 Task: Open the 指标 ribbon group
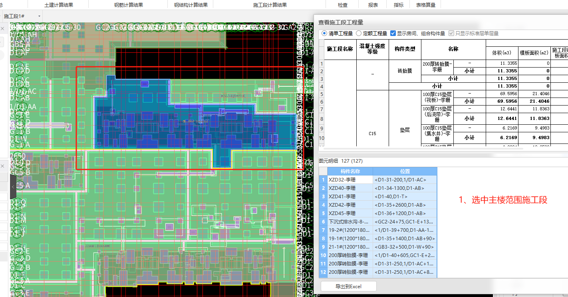[399, 5]
